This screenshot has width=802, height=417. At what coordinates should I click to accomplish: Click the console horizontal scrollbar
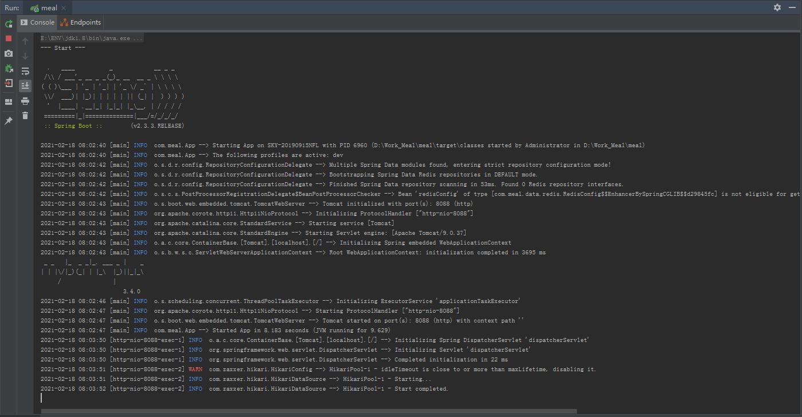coord(309,411)
